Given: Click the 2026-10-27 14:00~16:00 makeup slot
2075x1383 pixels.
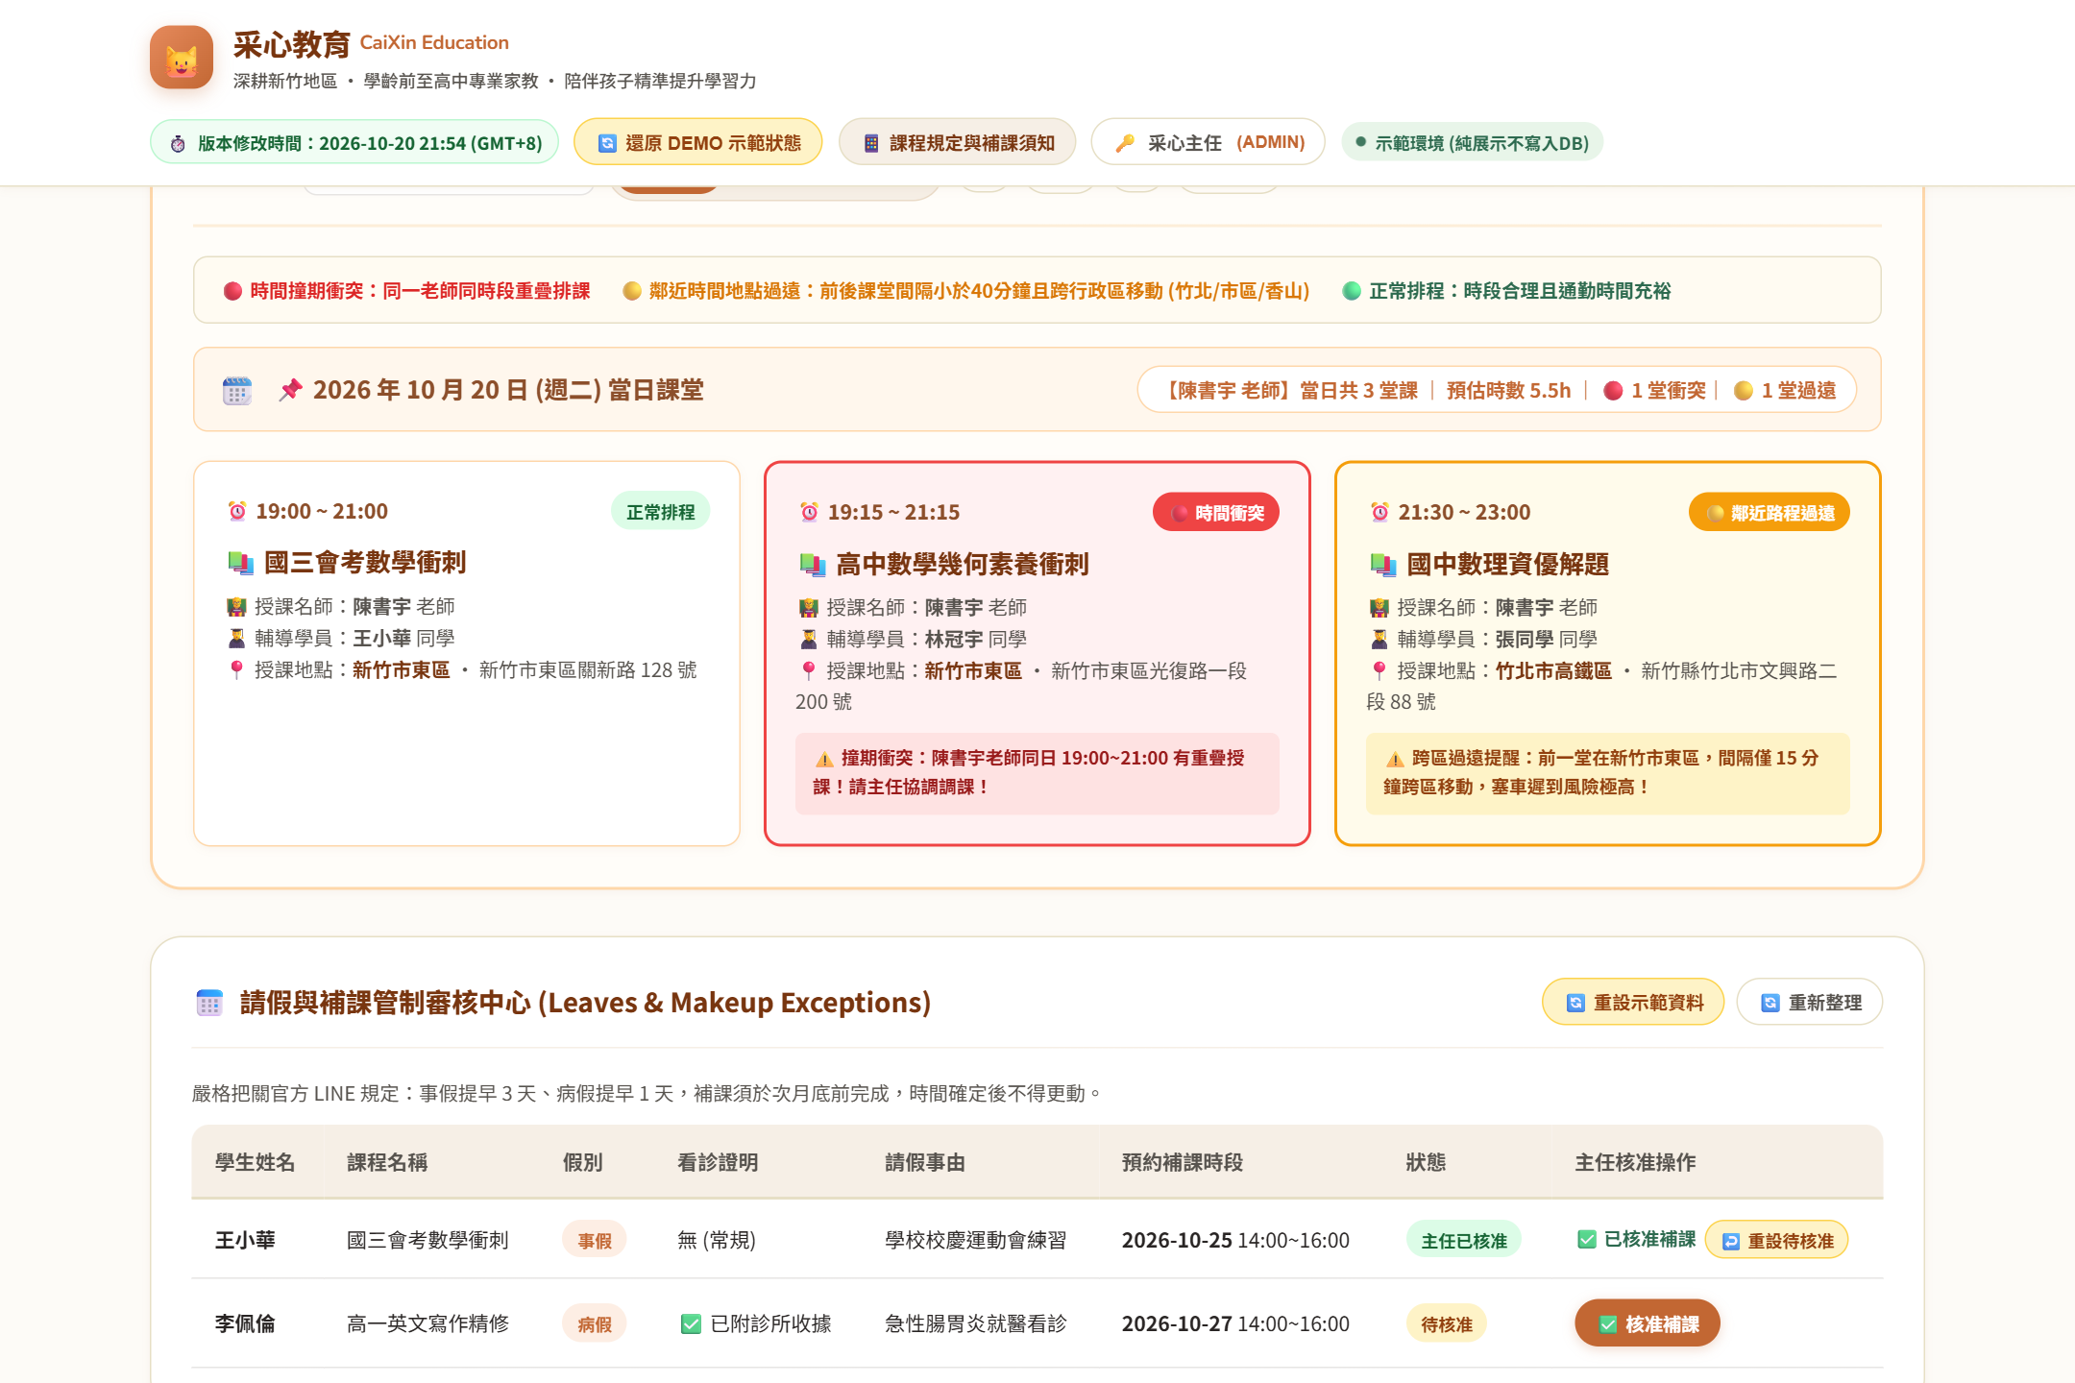Looking at the screenshot, I should tap(1235, 1324).
